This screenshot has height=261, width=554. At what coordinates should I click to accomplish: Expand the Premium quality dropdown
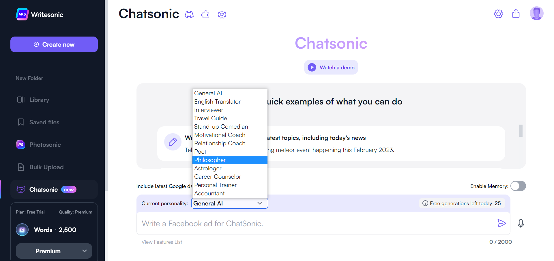[54, 251]
